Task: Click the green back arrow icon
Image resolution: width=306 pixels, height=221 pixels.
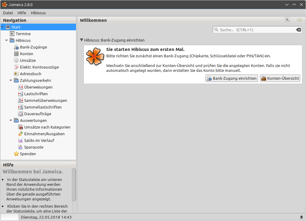Action: [x=299, y=20]
